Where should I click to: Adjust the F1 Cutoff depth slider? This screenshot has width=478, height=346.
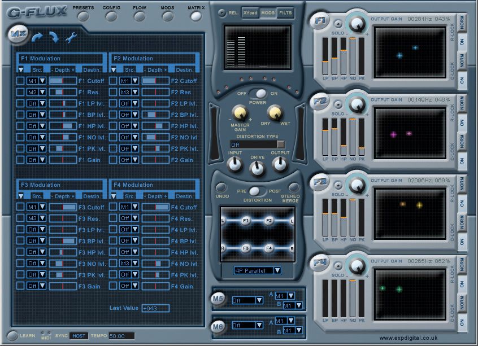click(63, 81)
